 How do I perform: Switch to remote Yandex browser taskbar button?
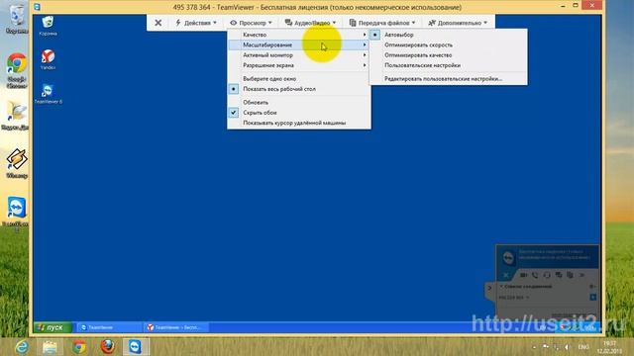pos(175,327)
